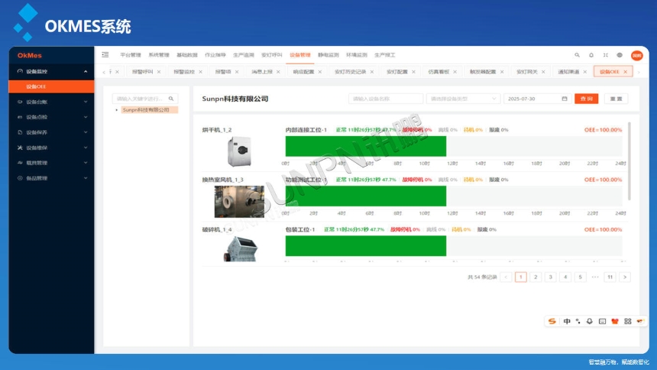Close the 响应配置 tab
Viewport: 657px width, 370px height.
point(319,72)
